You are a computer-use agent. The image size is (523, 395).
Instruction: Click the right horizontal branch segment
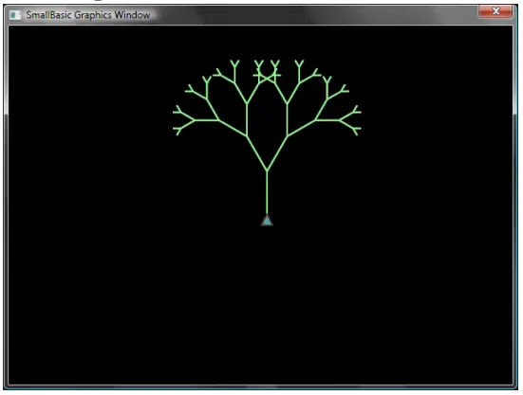327,120
